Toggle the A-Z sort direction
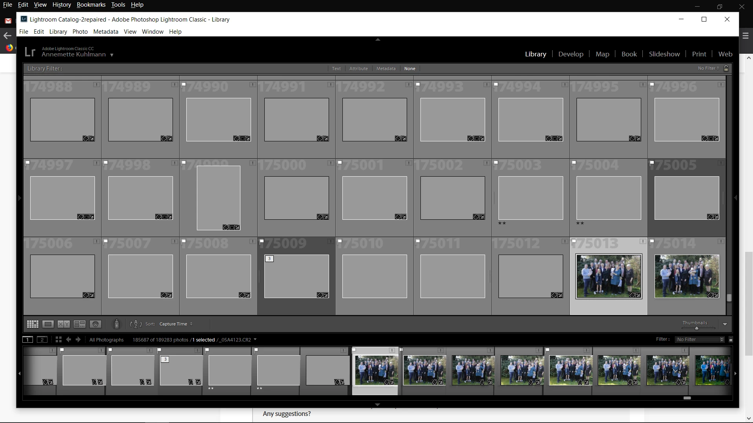This screenshot has height=423, width=753. (x=135, y=324)
